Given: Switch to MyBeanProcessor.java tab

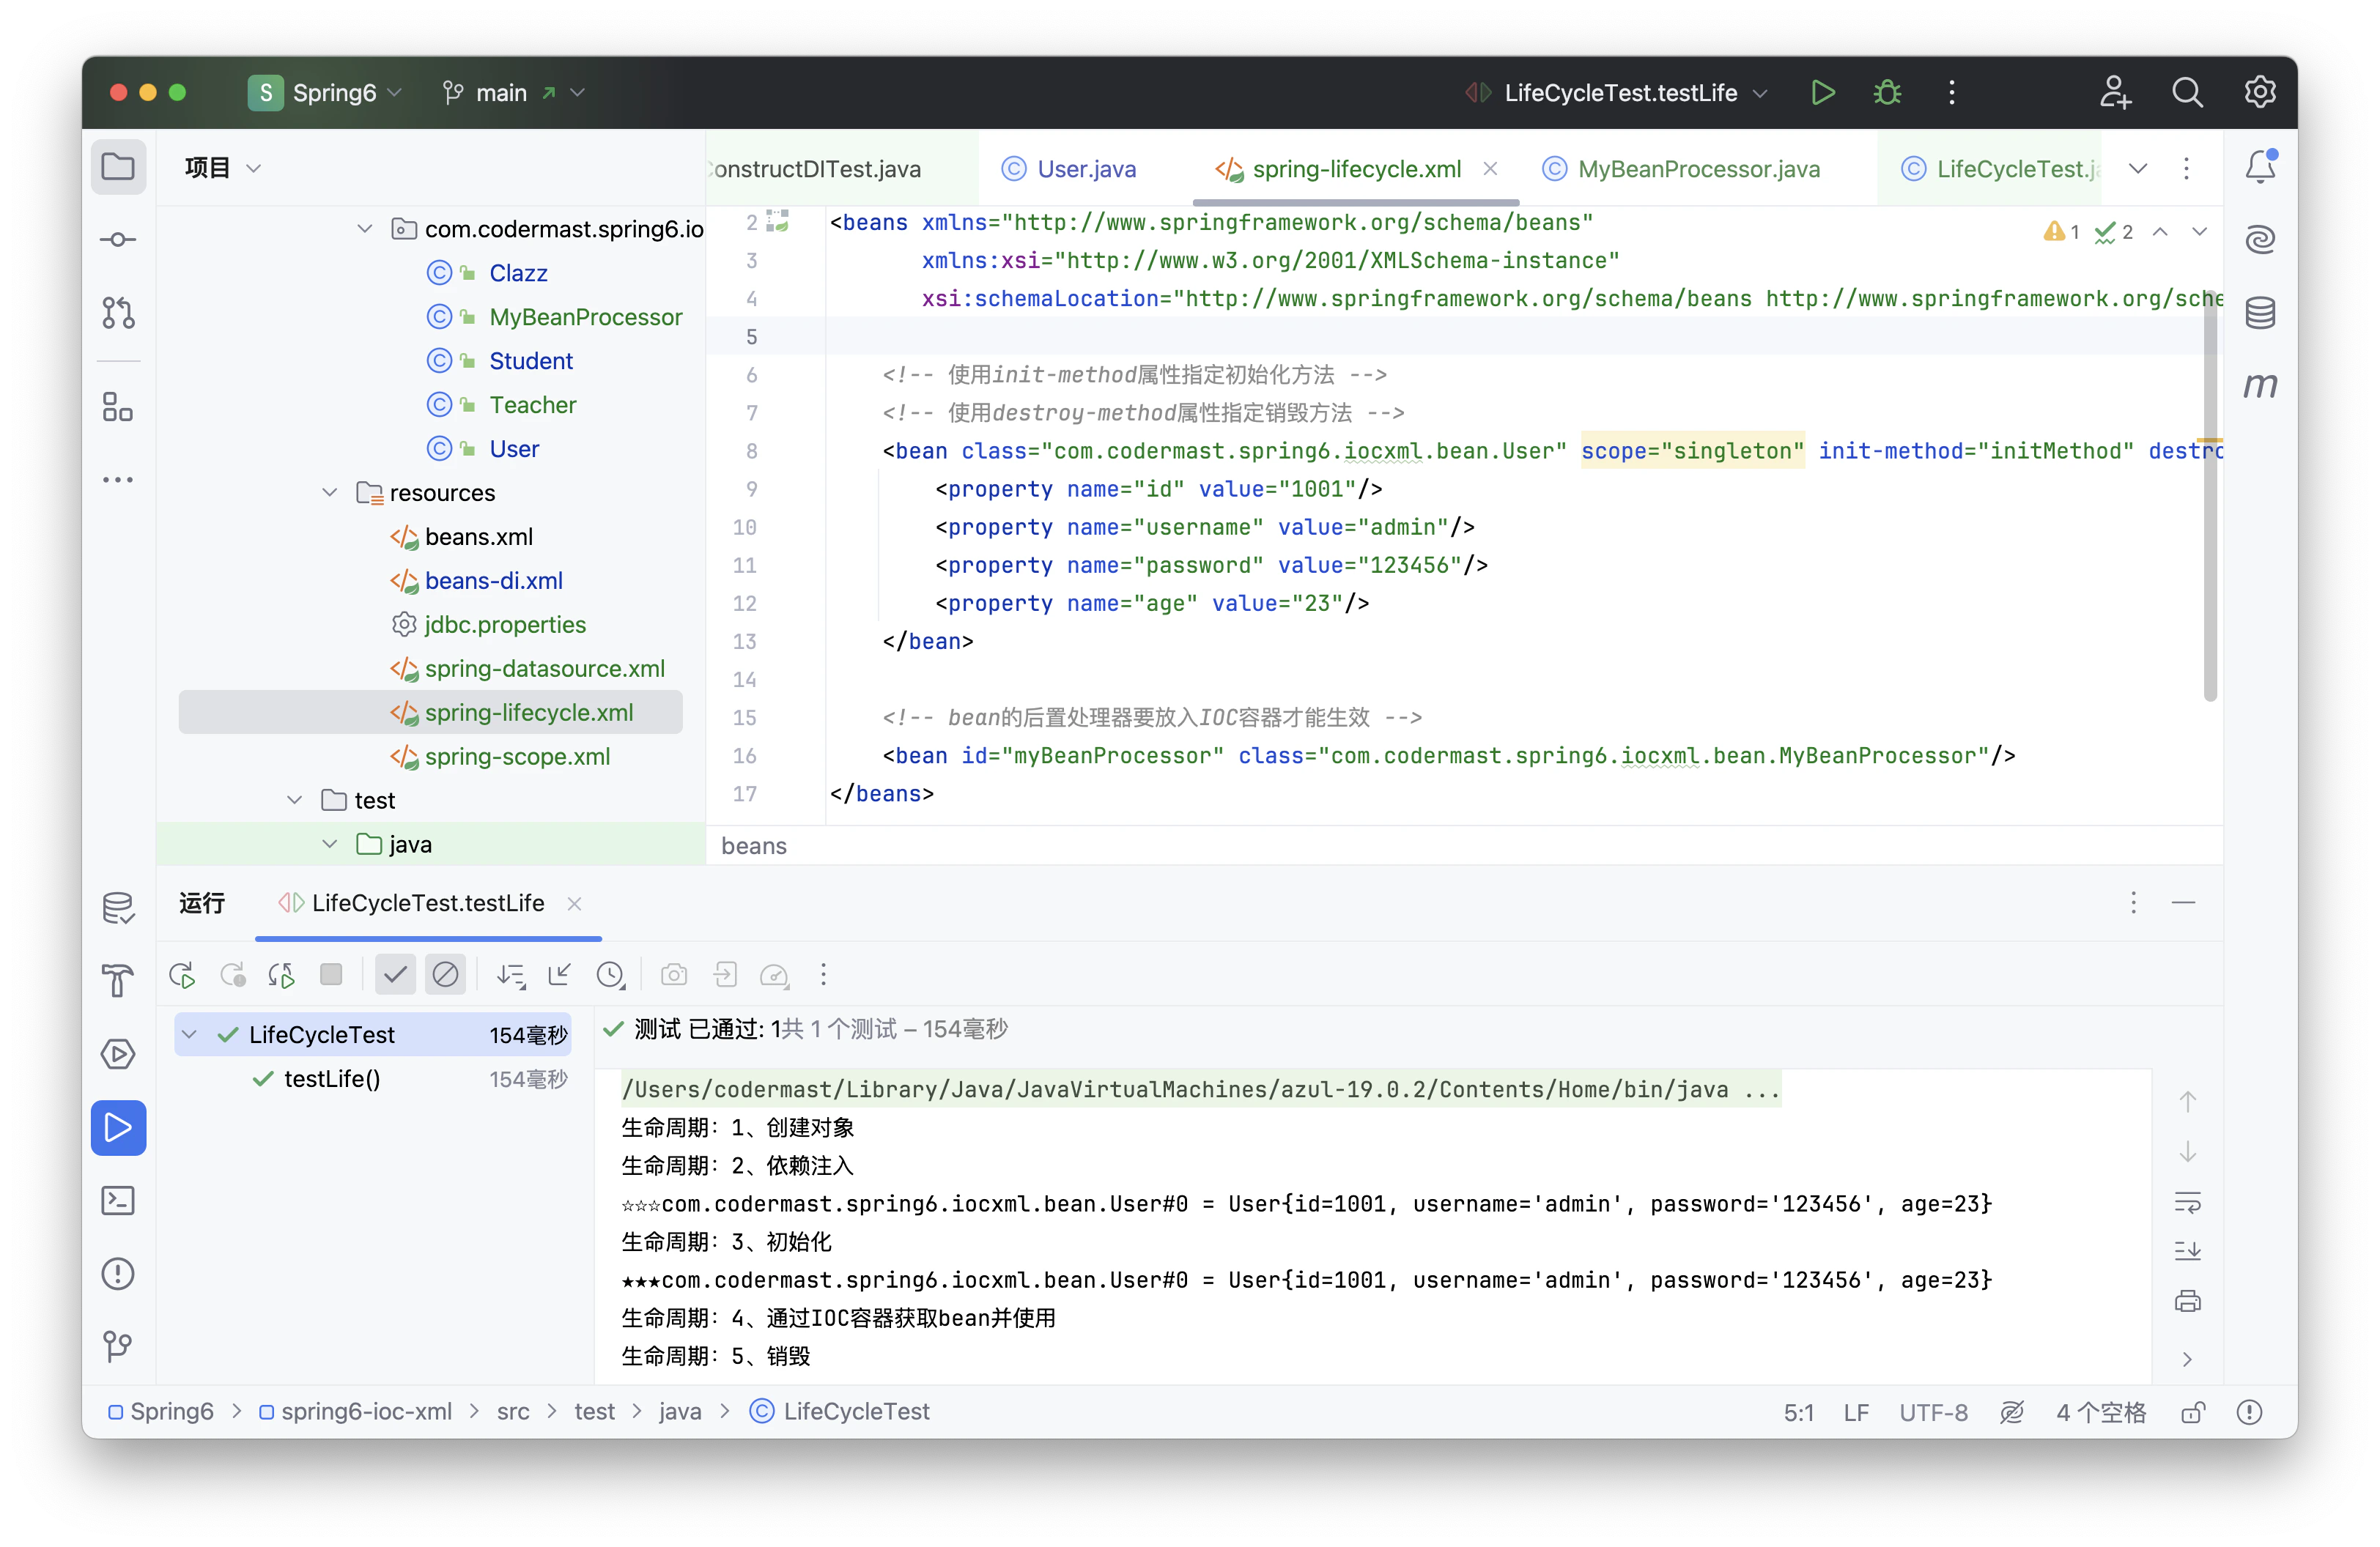Looking at the screenshot, I should point(1698,169).
